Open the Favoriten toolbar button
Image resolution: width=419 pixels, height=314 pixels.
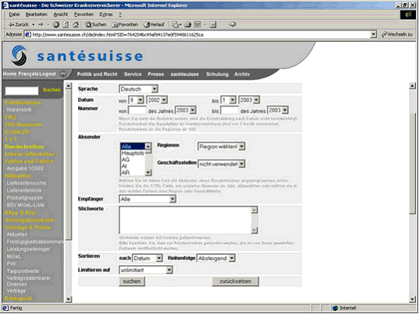125,24
